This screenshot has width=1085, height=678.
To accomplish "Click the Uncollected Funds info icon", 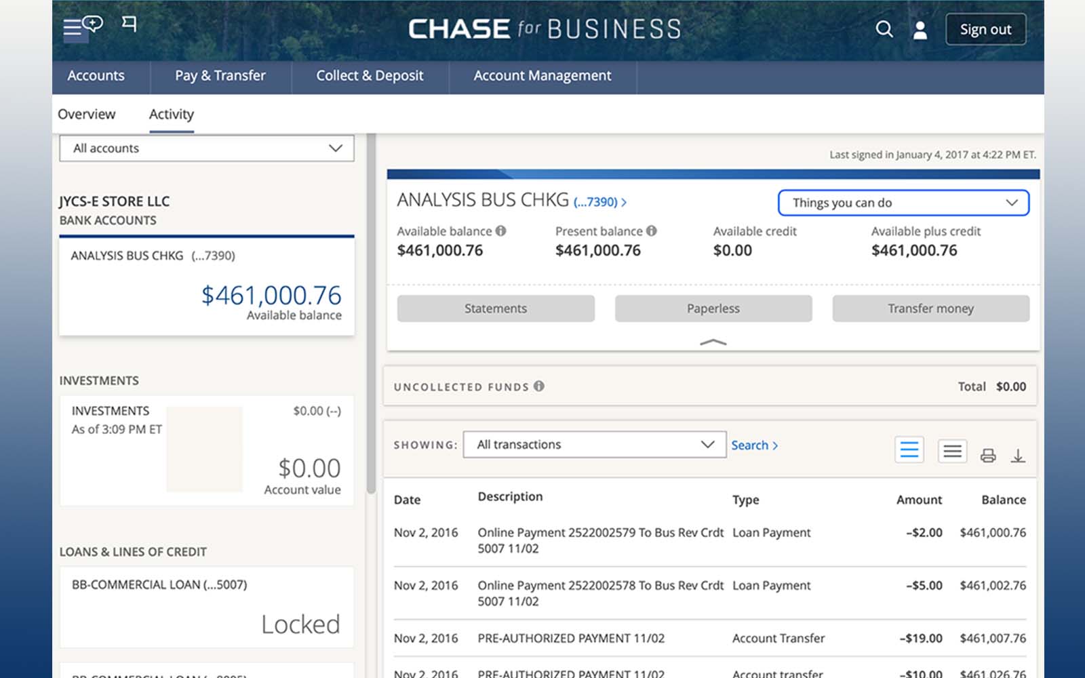I will [539, 386].
